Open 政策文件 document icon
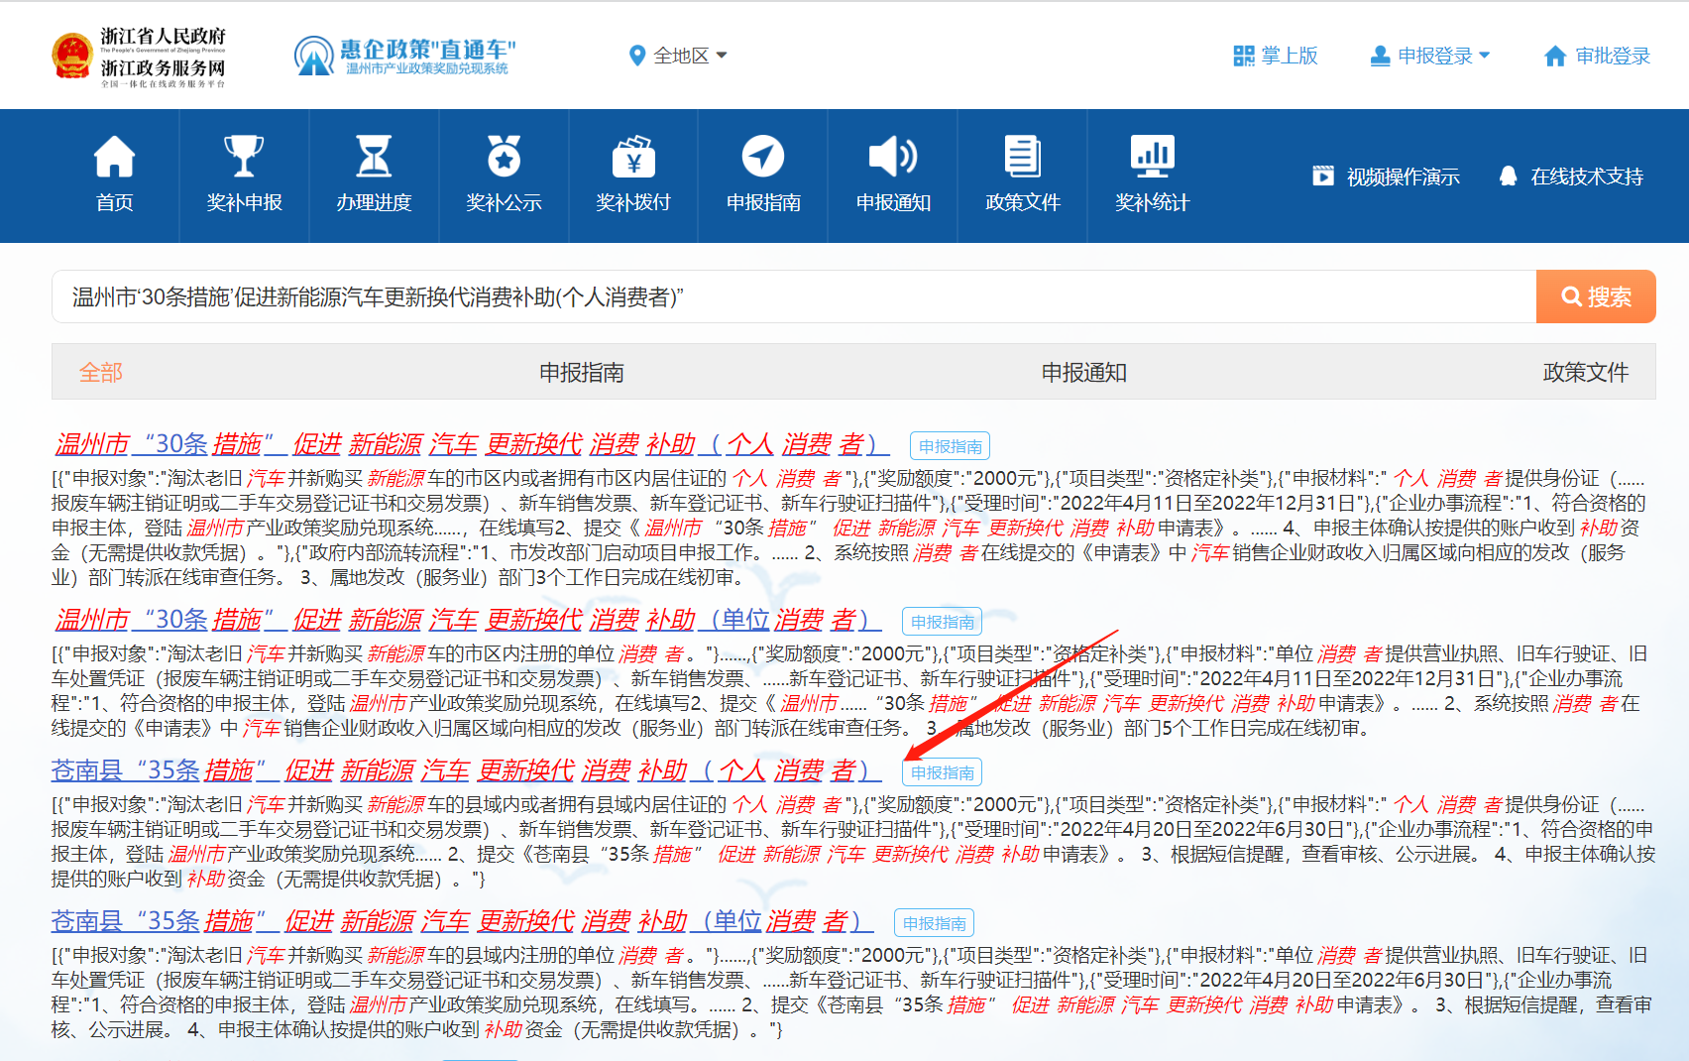The width and height of the screenshot is (1689, 1061). (x=1023, y=157)
